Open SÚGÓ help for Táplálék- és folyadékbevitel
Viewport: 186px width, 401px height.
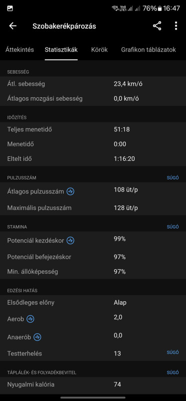pyautogui.click(x=173, y=372)
